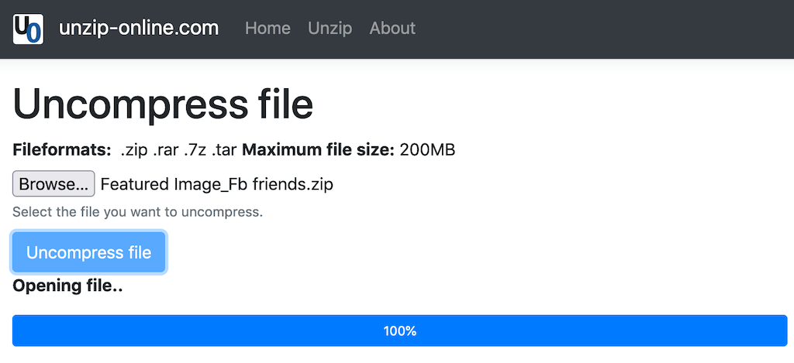
Task: Open the Unzip nav item
Action: (330, 29)
